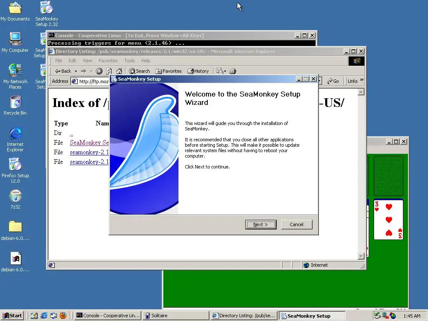Click the Home icon in IE toolbar
428x321 pixels.
(119, 71)
